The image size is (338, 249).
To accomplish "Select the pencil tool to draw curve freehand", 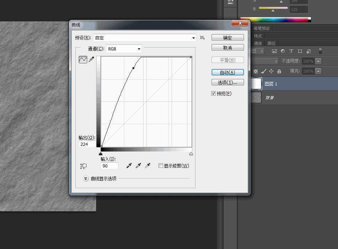I will 92,59.
